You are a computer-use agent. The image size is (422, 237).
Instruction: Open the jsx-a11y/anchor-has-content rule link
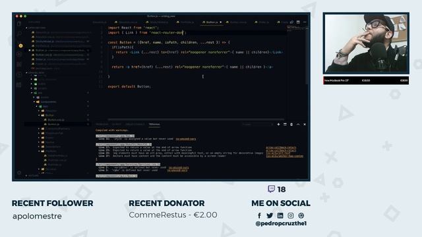(284, 156)
